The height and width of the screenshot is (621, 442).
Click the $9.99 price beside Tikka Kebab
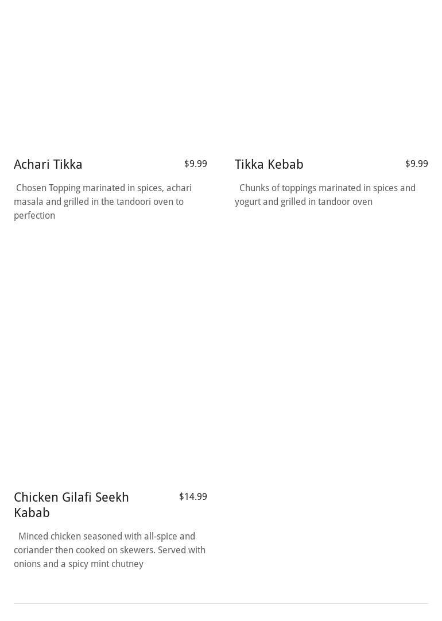(x=416, y=164)
